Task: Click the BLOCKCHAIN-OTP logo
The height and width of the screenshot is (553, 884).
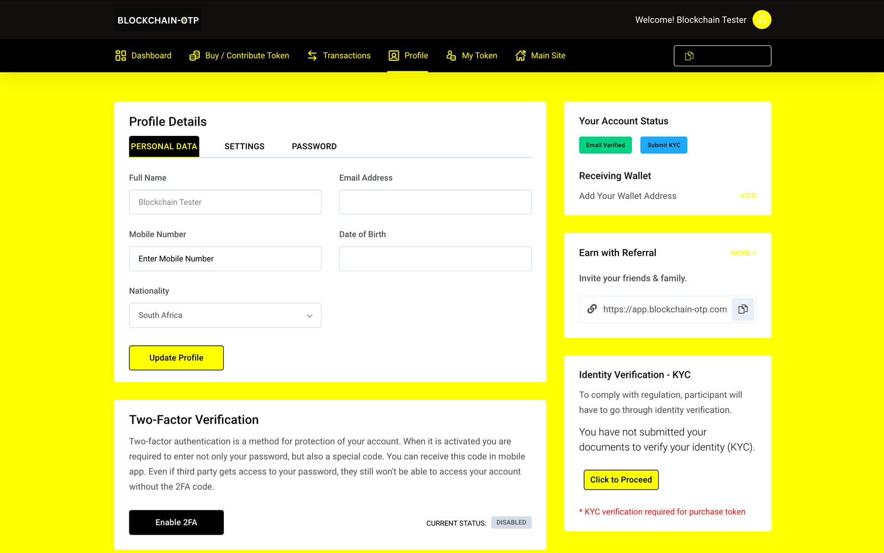Action: click(x=158, y=20)
